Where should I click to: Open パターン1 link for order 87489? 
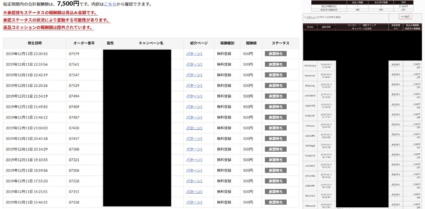194,107
